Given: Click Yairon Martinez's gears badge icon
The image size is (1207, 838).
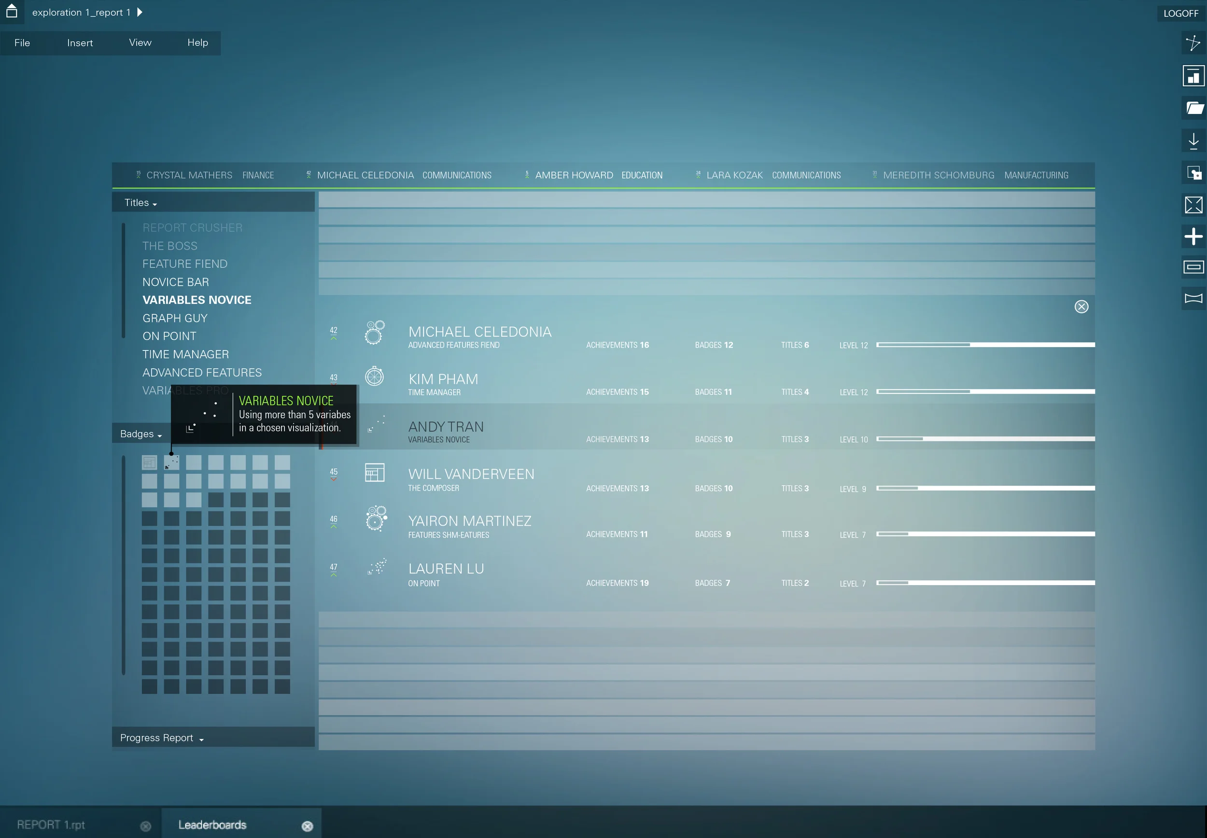Looking at the screenshot, I should (376, 518).
